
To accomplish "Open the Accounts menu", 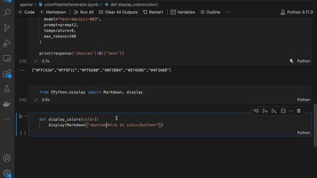I will click(x=7, y=158).
